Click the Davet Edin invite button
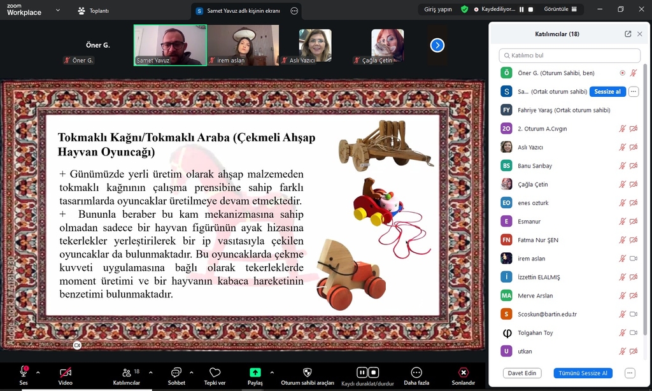 [x=521, y=373]
